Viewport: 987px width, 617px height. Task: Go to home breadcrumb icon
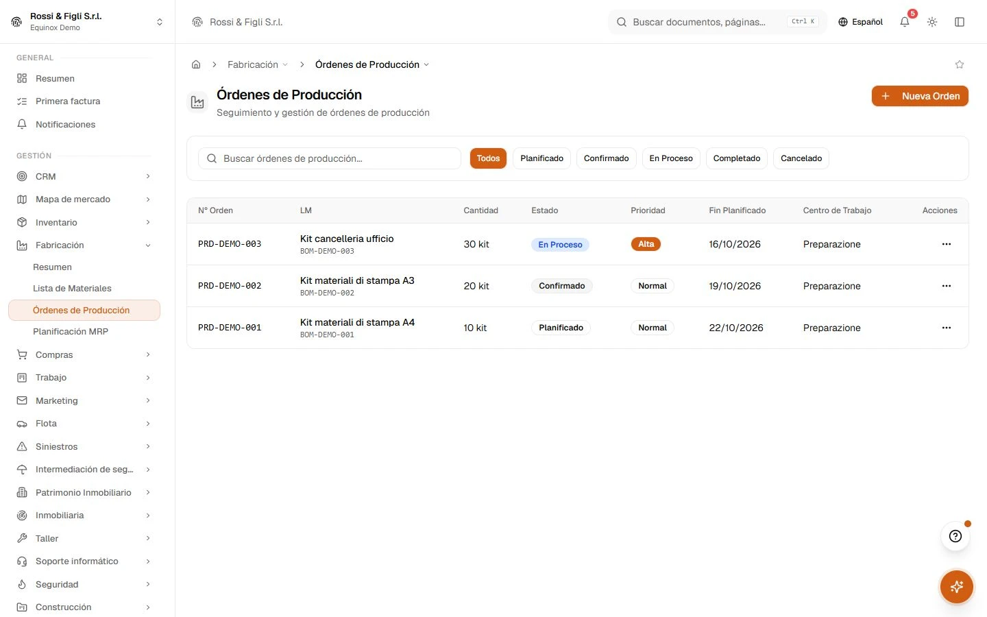coord(196,64)
